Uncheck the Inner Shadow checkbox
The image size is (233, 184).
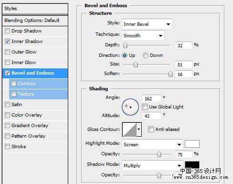coord(7,41)
